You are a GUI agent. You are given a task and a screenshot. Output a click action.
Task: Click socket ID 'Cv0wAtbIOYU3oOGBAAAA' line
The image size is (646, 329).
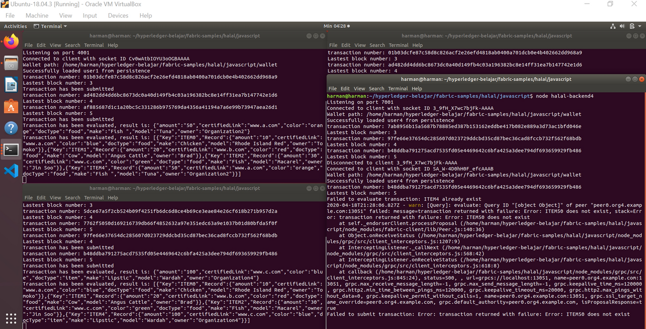(x=106, y=58)
